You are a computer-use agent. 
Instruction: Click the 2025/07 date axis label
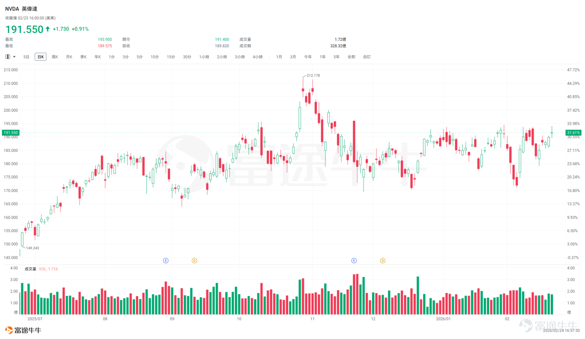(x=35, y=319)
